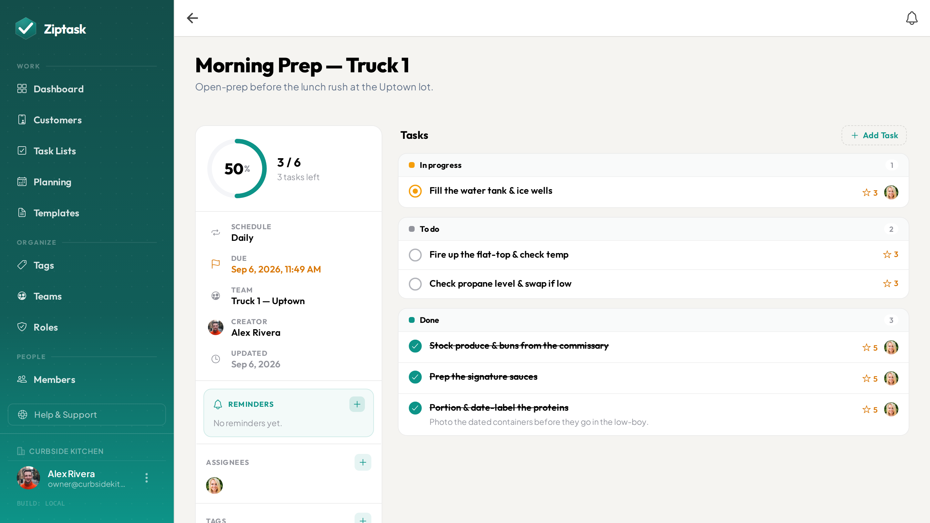
Task: Go to Dashboard in the sidebar
Action: [x=87, y=89]
